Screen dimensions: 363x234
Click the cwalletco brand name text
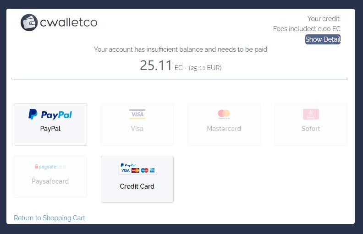[x=69, y=22]
